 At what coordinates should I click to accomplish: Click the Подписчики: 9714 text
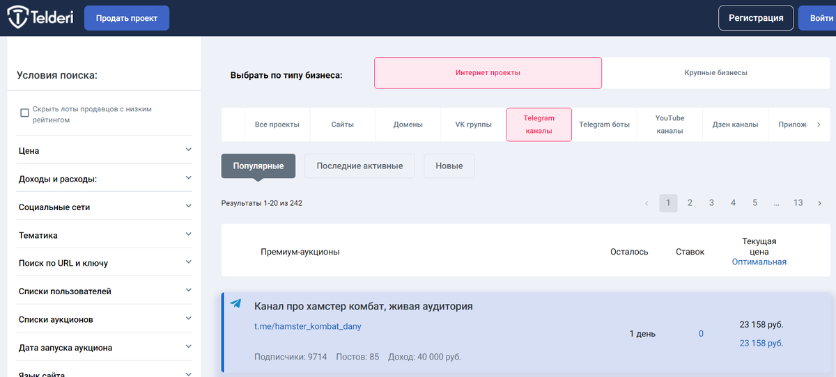tap(291, 357)
